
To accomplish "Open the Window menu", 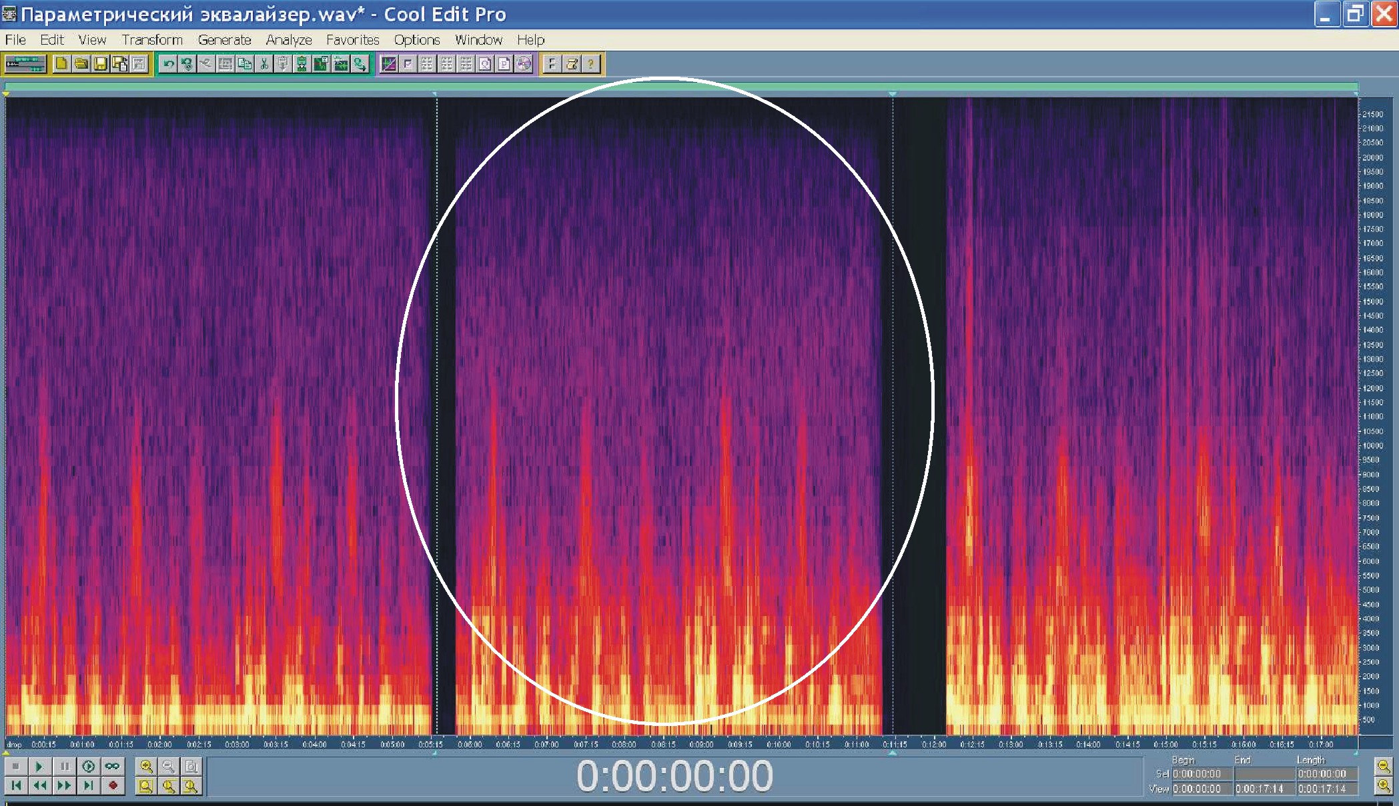I will pos(479,40).
